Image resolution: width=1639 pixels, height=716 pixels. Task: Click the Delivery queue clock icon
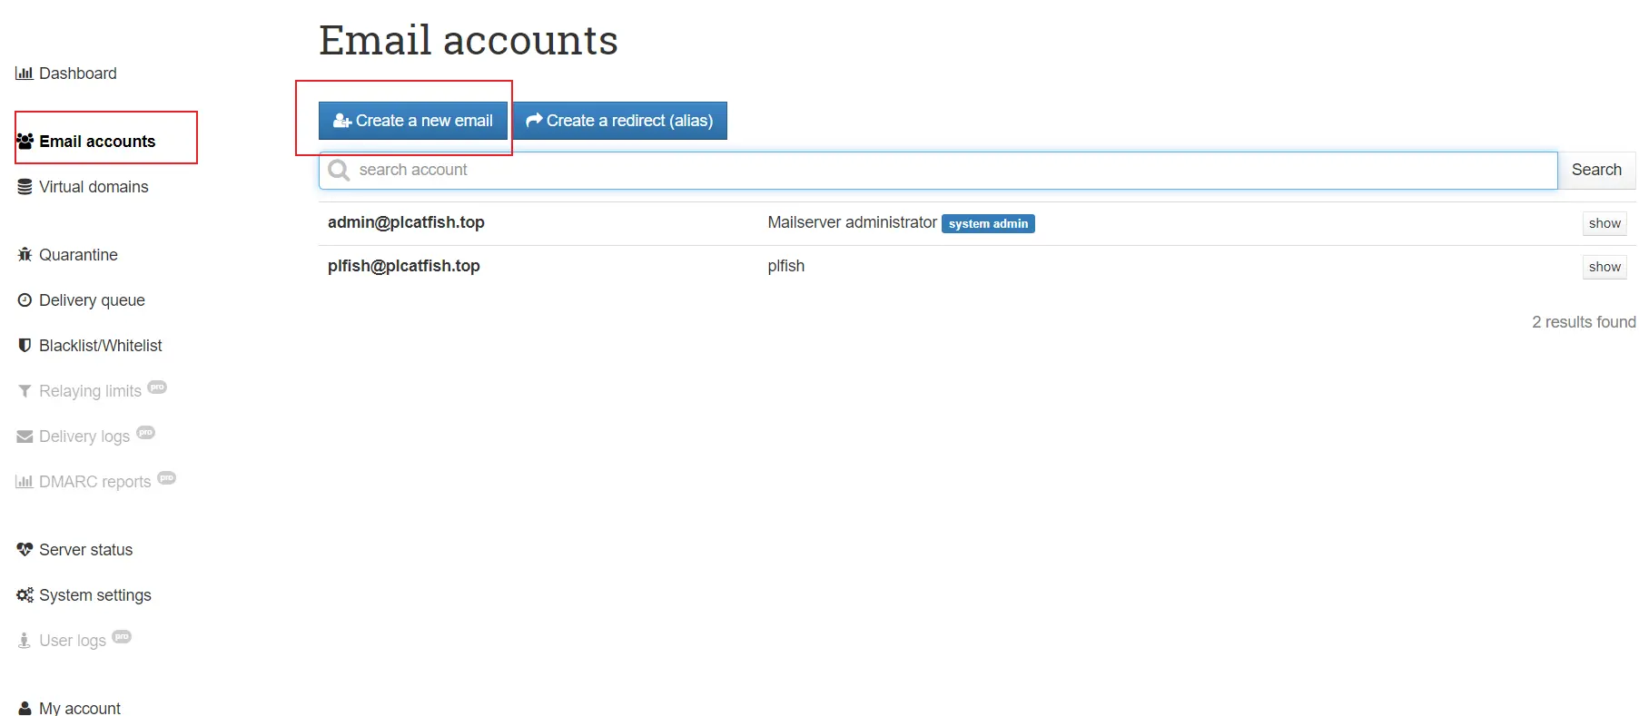[x=25, y=300]
